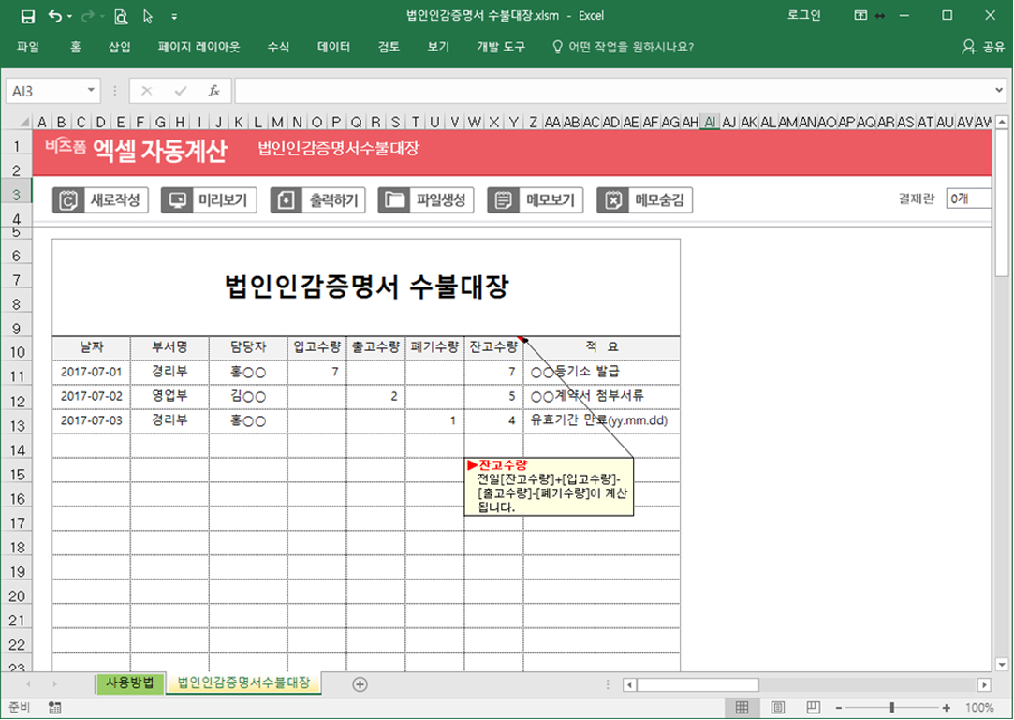Open the 검토 ribbon tab
The width and height of the screenshot is (1014, 720).
(x=389, y=47)
